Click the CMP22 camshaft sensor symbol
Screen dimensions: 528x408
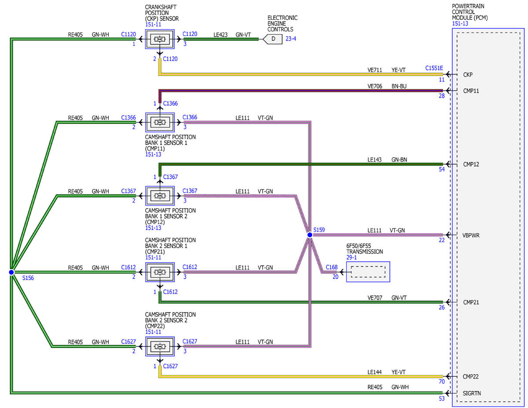click(160, 346)
